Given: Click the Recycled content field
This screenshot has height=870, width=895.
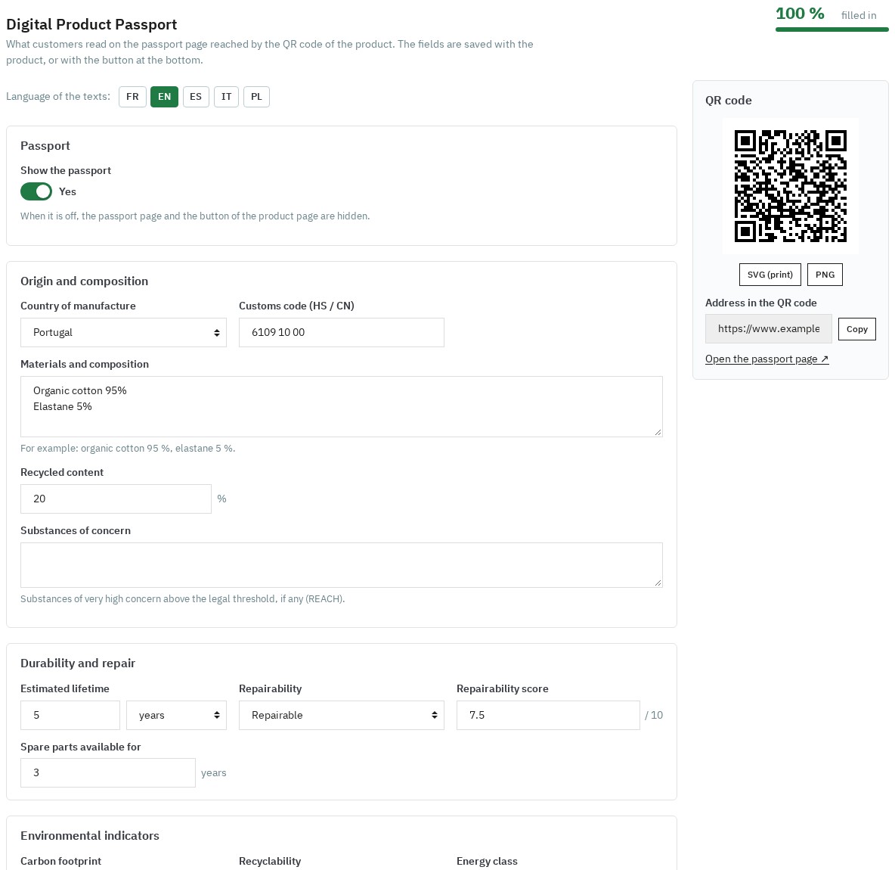Looking at the screenshot, I should [x=116, y=499].
